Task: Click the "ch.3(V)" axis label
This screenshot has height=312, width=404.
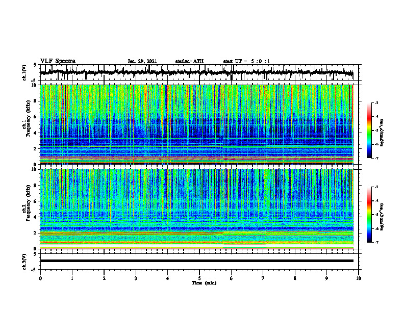Action: click(24, 262)
